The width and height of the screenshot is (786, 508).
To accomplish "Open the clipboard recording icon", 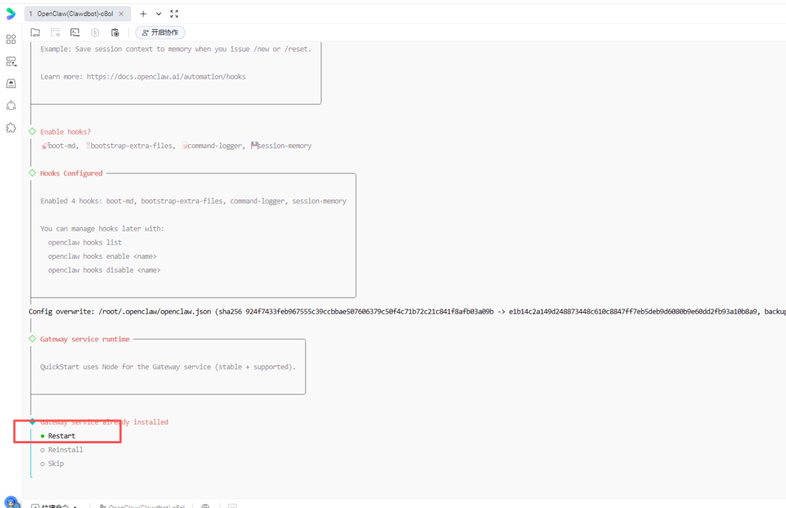I will tap(115, 33).
